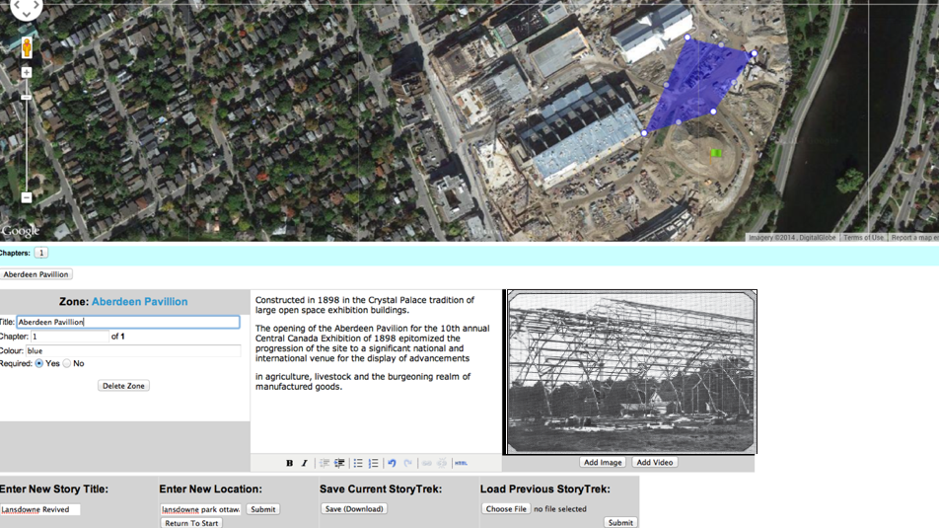Click Choose File to load a StoryTrek
The height and width of the screenshot is (528, 939).
[506, 508]
